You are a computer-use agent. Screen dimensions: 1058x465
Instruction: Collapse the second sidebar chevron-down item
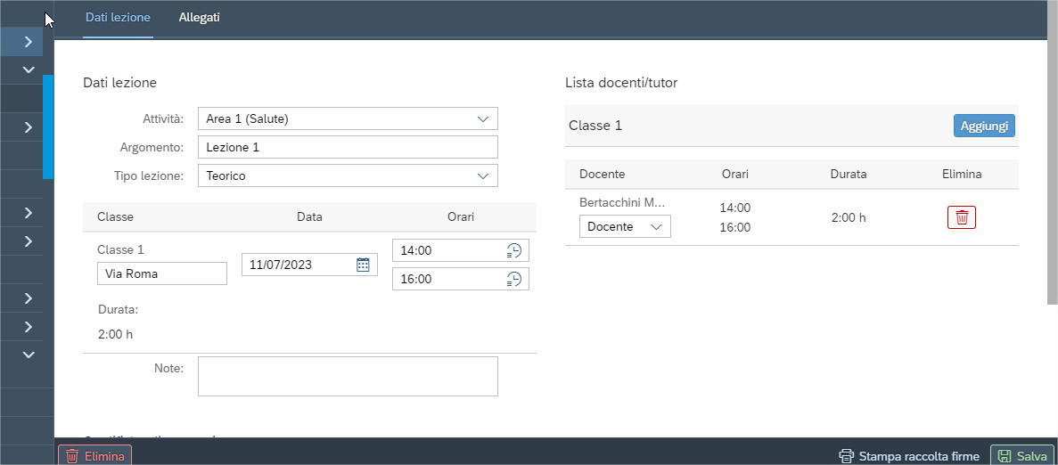tap(28, 69)
